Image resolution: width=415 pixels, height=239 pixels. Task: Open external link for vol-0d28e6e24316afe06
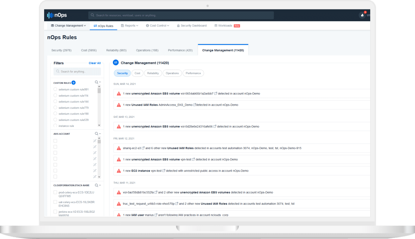pyautogui.click(x=215, y=127)
